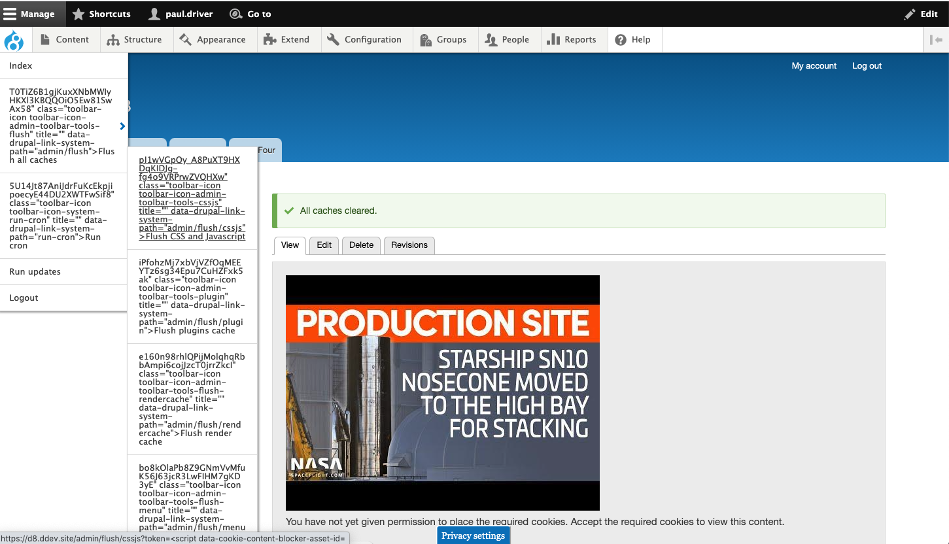Viewport: 949px width, 544px height.
Task: Click the Privacy settings button
Action: tap(474, 535)
